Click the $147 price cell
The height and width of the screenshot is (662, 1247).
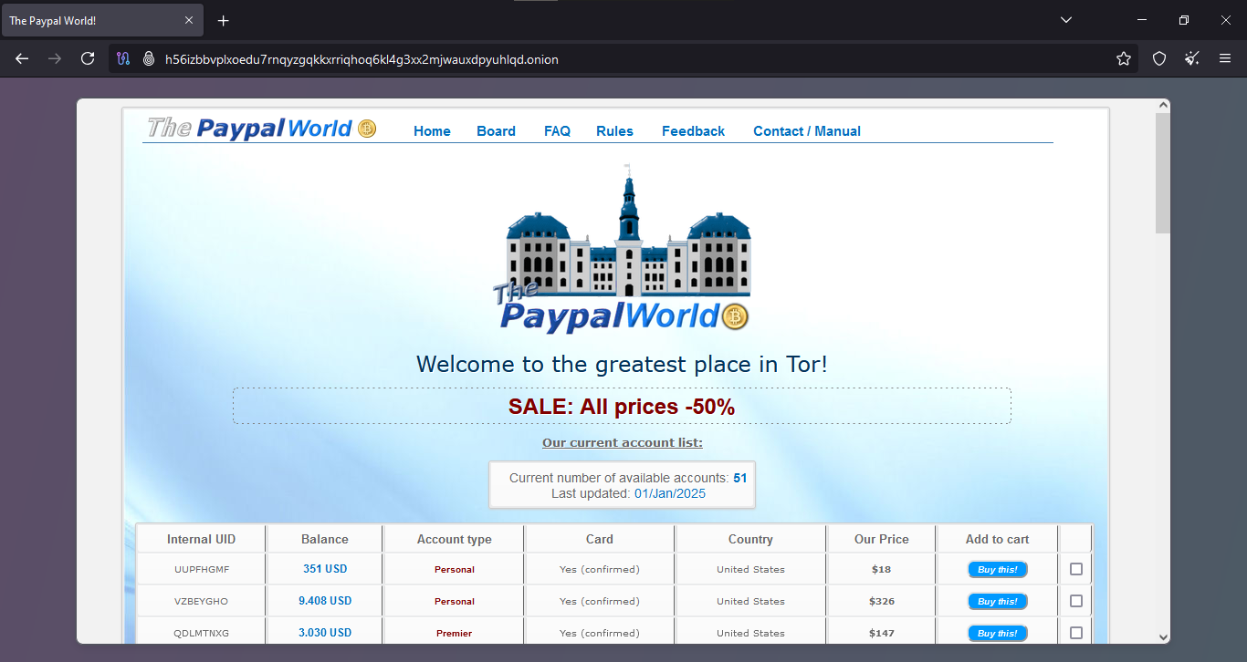click(x=882, y=633)
